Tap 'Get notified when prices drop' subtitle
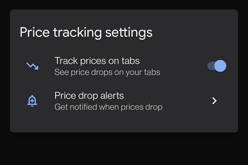The width and height of the screenshot is (248, 165). pyautogui.click(x=108, y=107)
